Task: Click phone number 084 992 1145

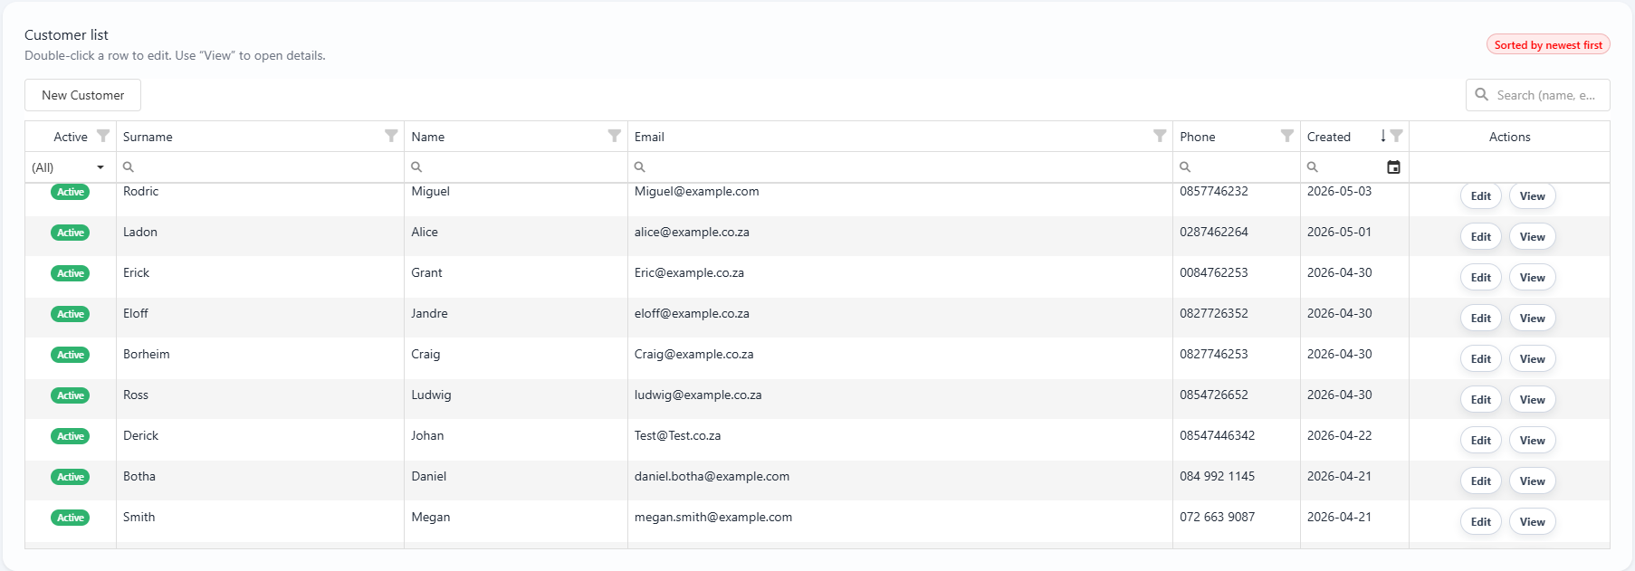Action: coord(1217,477)
